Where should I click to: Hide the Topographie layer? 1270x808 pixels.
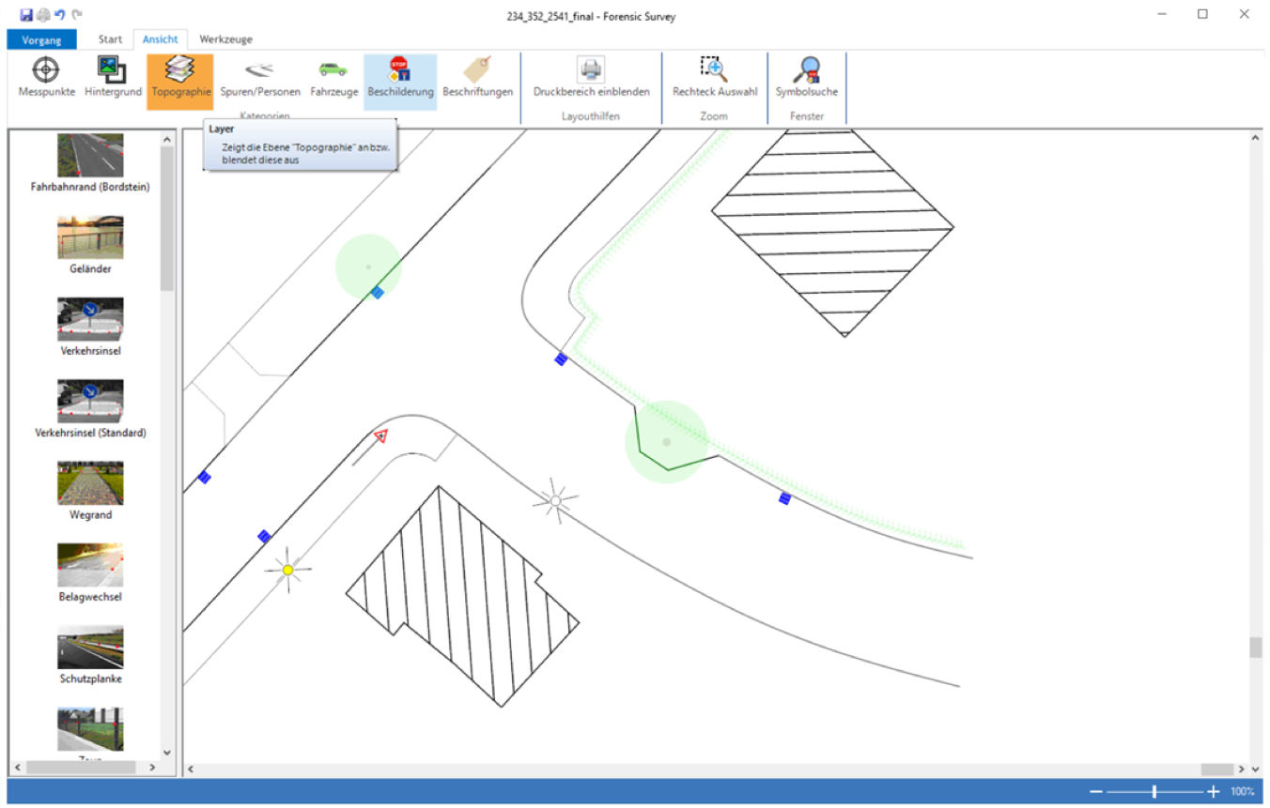point(180,78)
